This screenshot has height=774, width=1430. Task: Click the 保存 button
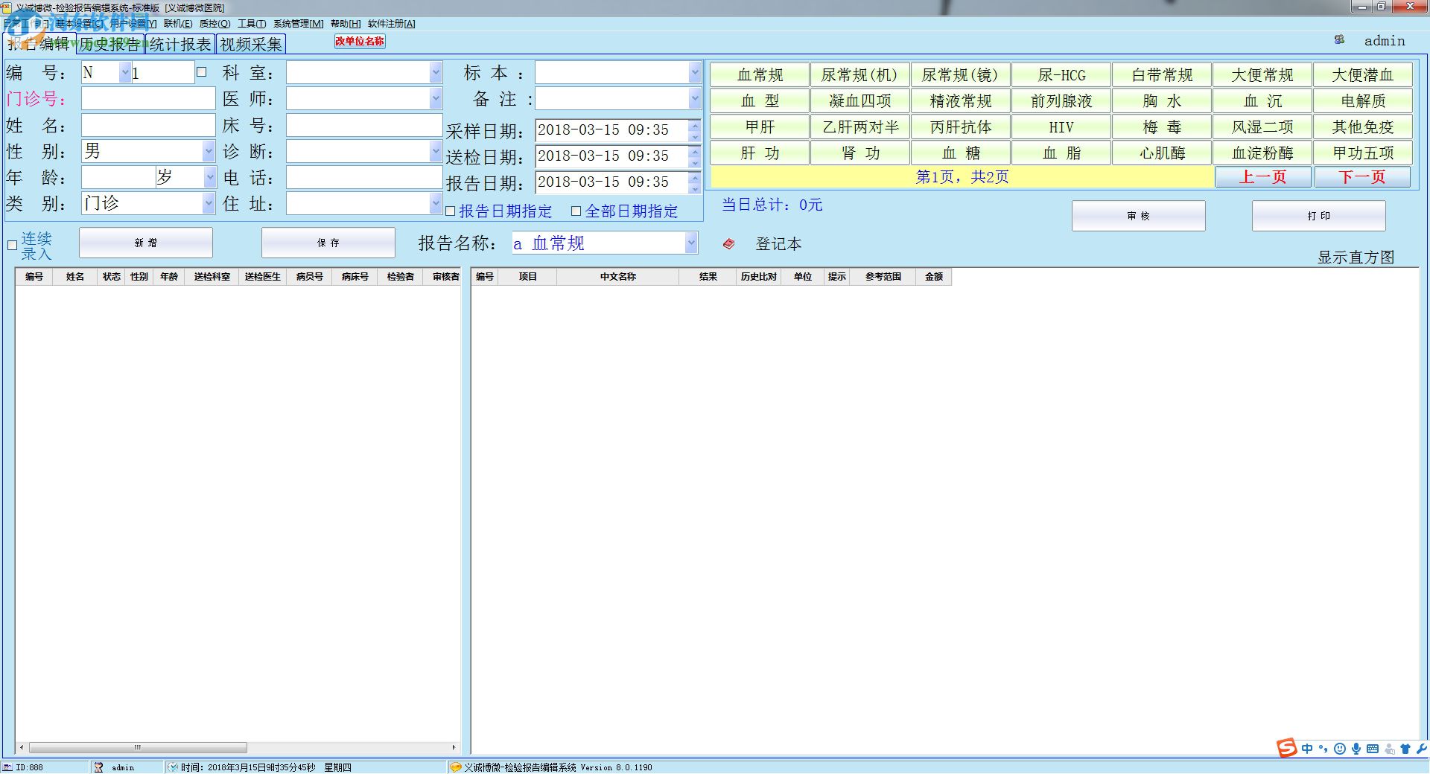[x=328, y=243]
